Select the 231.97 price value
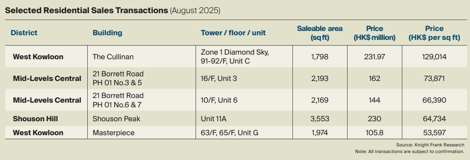The width and height of the screenshot is (470, 160). (375, 57)
